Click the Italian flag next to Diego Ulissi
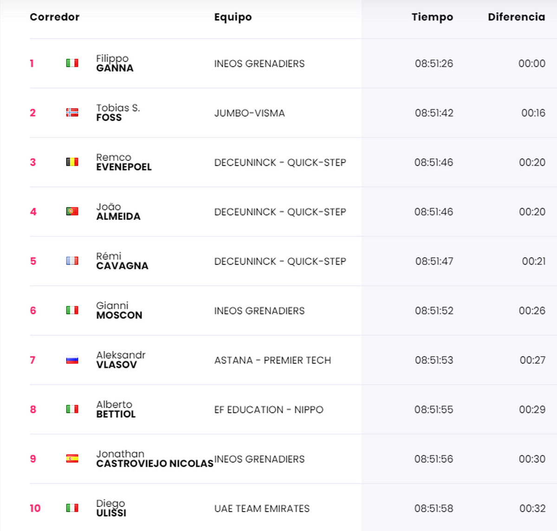This screenshot has height=531, width=557. [72, 508]
